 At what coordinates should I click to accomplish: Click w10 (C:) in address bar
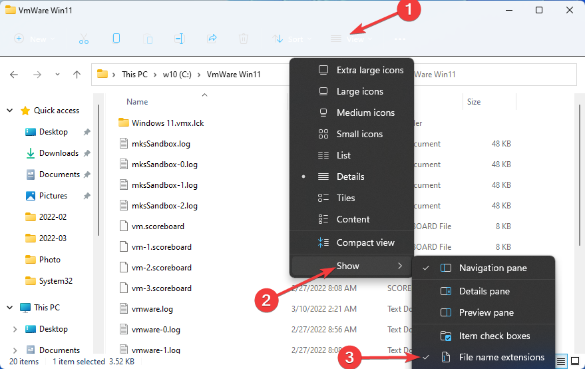pos(177,75)
